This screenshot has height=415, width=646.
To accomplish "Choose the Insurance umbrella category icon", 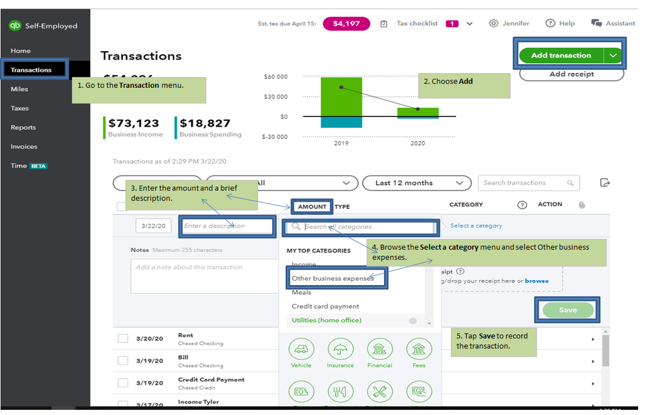I will [x=340, y=348].
